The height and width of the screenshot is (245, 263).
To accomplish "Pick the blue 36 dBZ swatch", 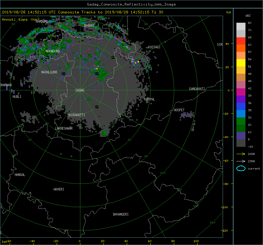I will tap(241, 106).
